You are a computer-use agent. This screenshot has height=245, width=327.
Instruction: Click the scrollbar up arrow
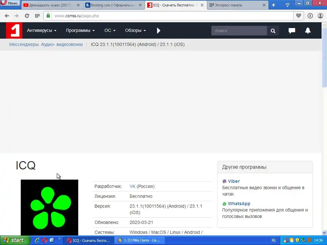pos(324,25)
